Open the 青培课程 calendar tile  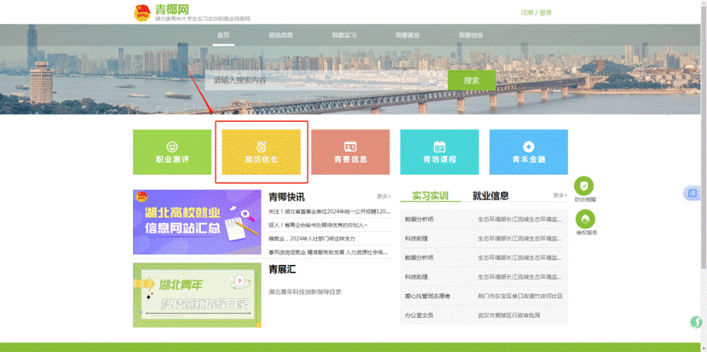440,152
